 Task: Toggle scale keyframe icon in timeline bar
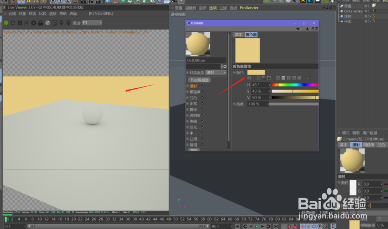[308, 226]
